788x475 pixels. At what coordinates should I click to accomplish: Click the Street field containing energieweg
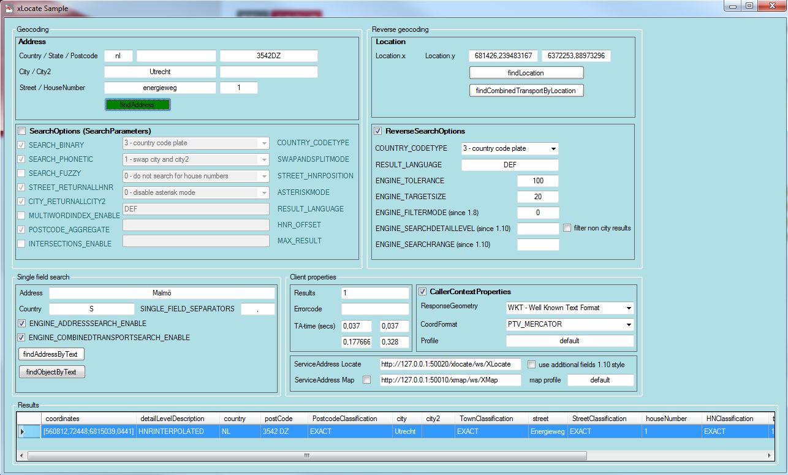click(160, 88)
